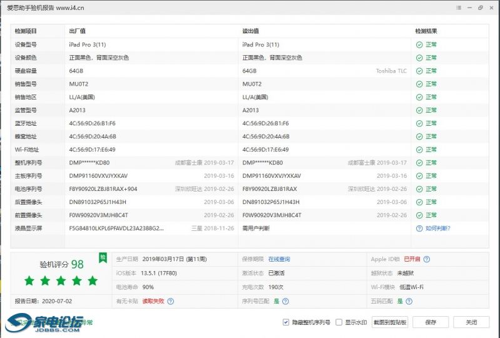Click 出厂值 column header
This screenshot has height=338, width=500.
coord(77,31)
